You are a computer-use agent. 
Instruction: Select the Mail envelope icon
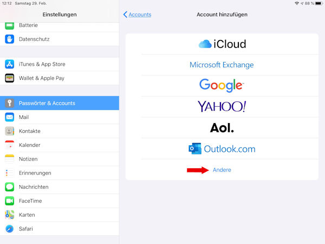[9, 117]
